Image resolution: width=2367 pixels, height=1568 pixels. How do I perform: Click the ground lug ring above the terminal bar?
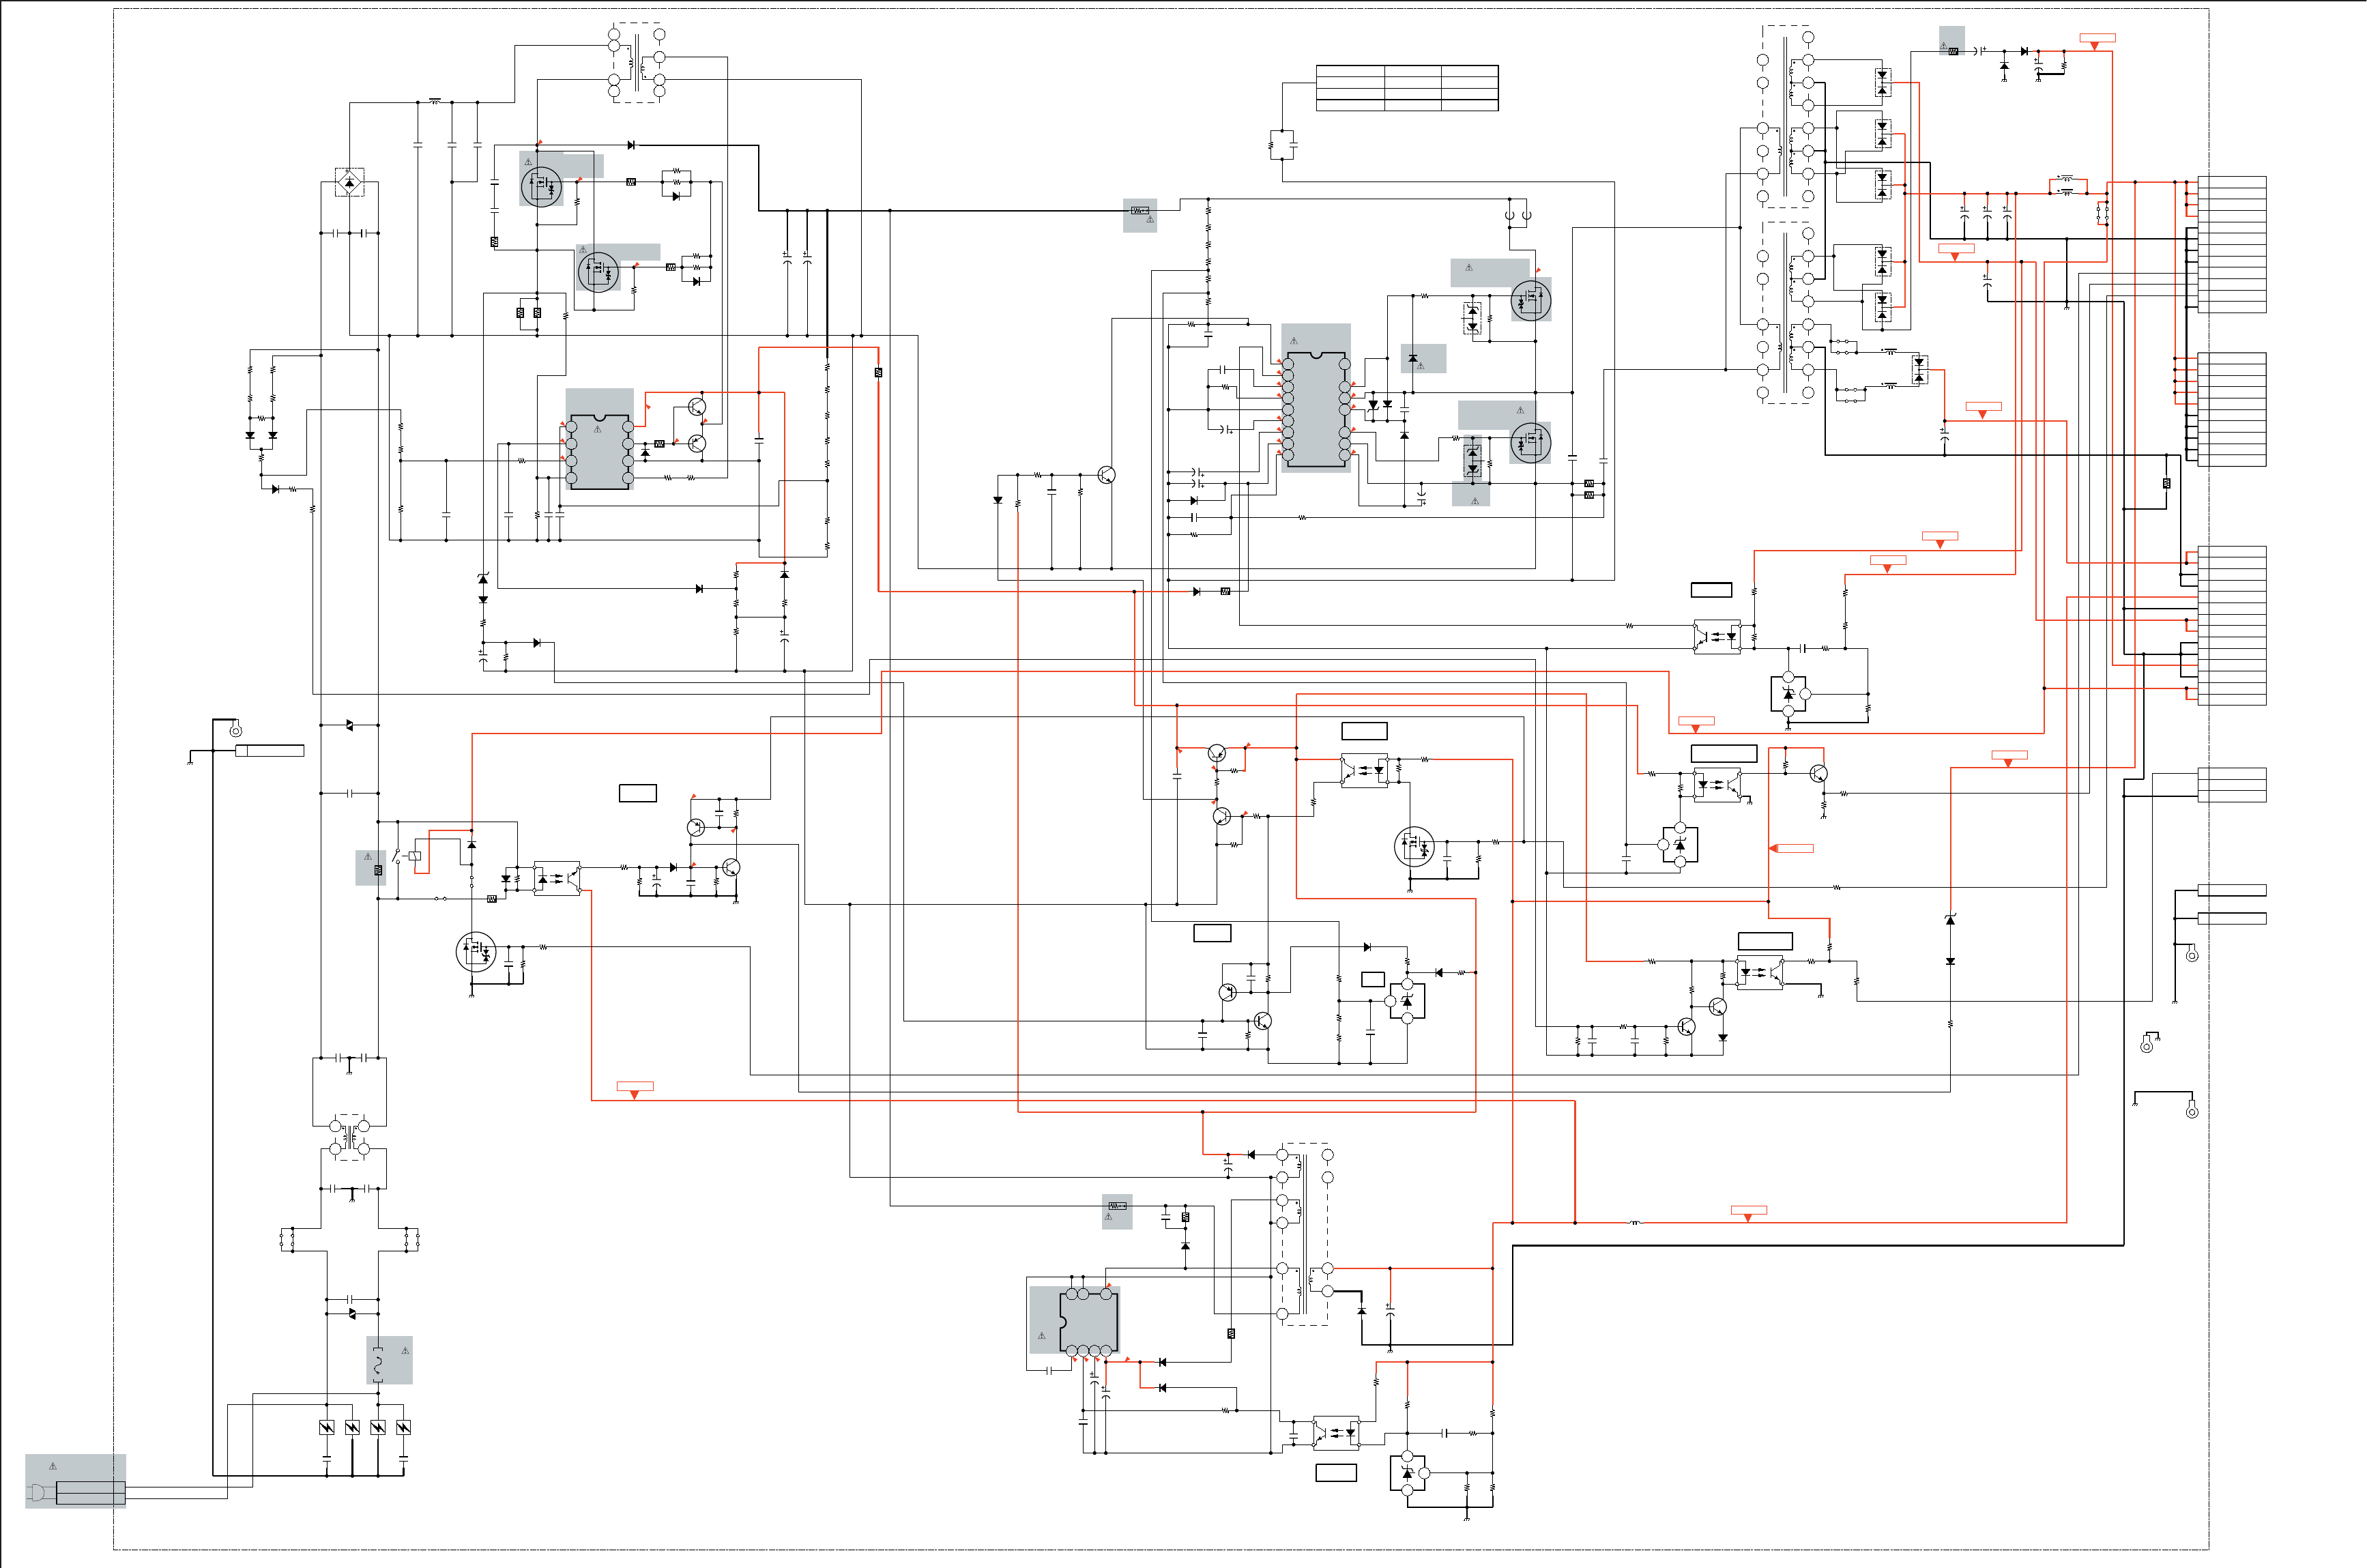pos(236,730)
